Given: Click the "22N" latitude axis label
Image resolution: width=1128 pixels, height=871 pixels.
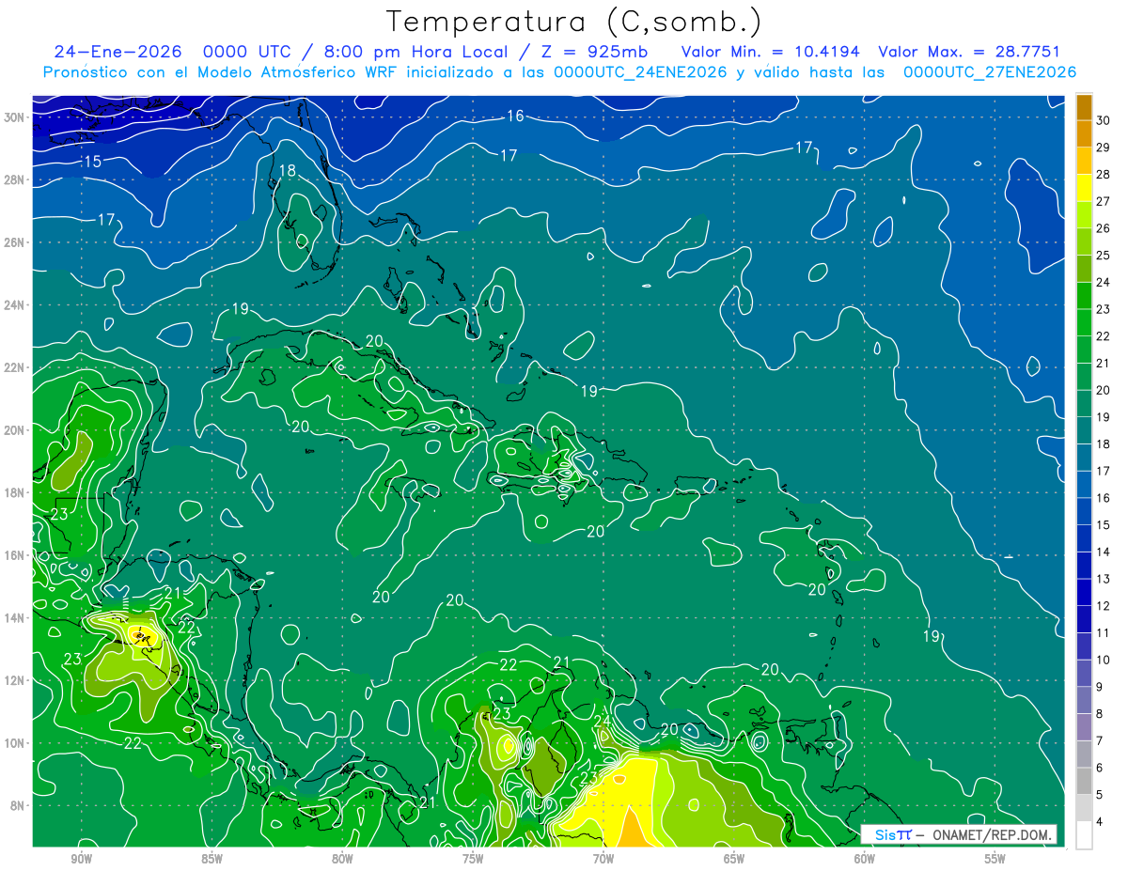Looking at the screenshot, I should pyautogui.click(x=14, y=367).
